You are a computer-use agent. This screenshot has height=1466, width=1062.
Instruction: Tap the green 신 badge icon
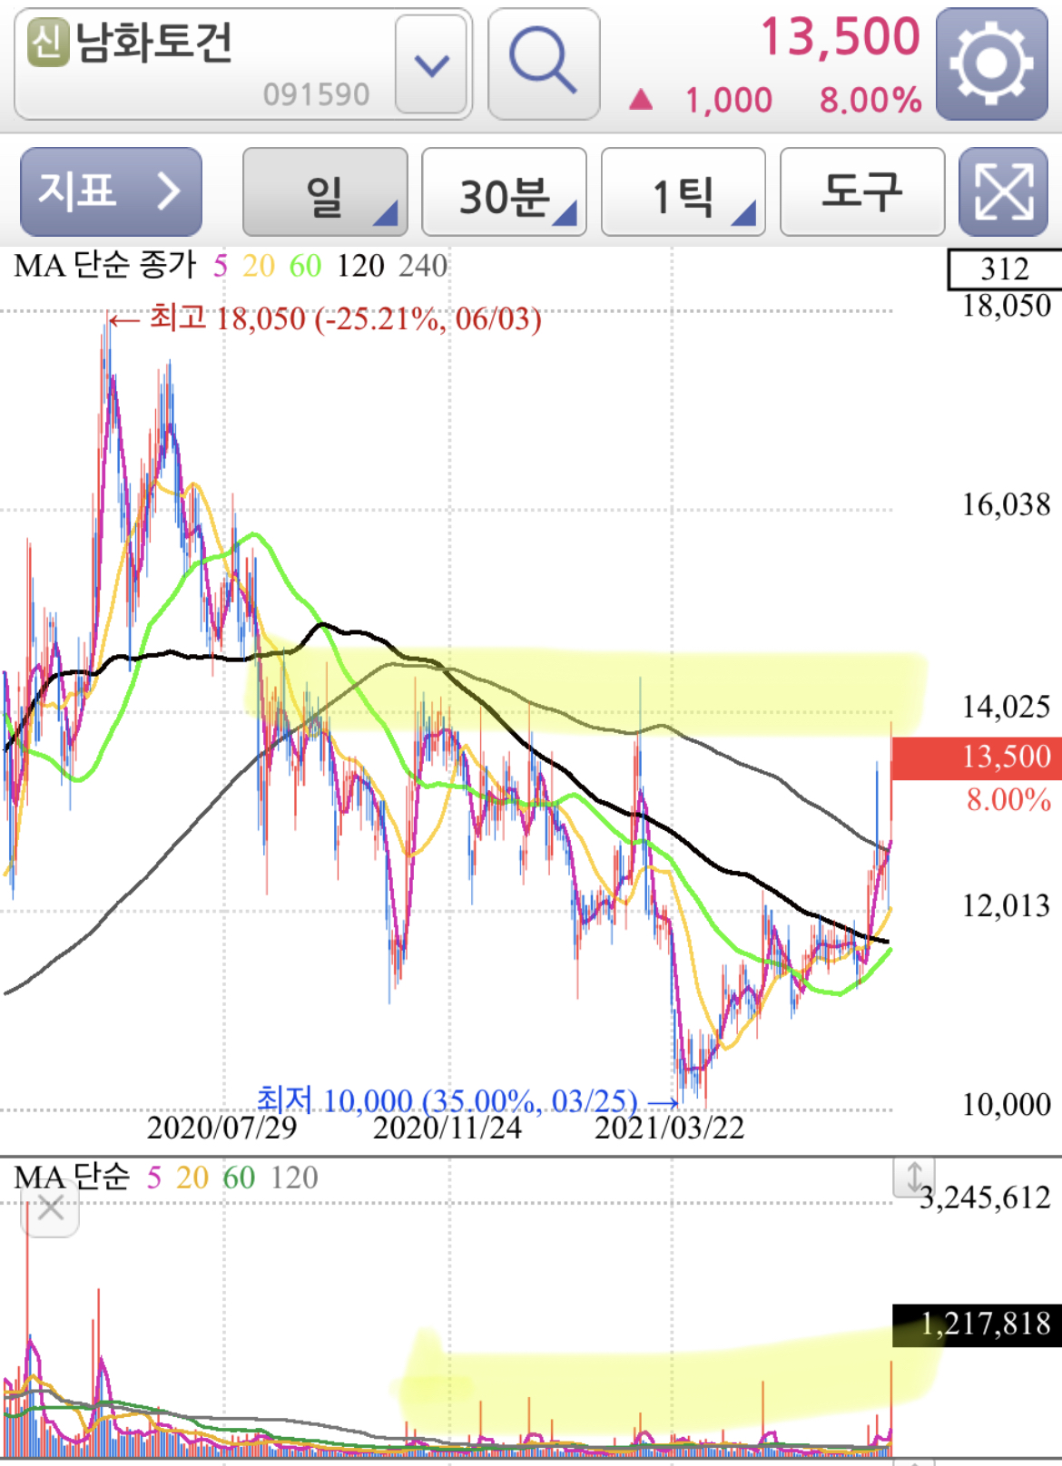click(x=48, y=43)
